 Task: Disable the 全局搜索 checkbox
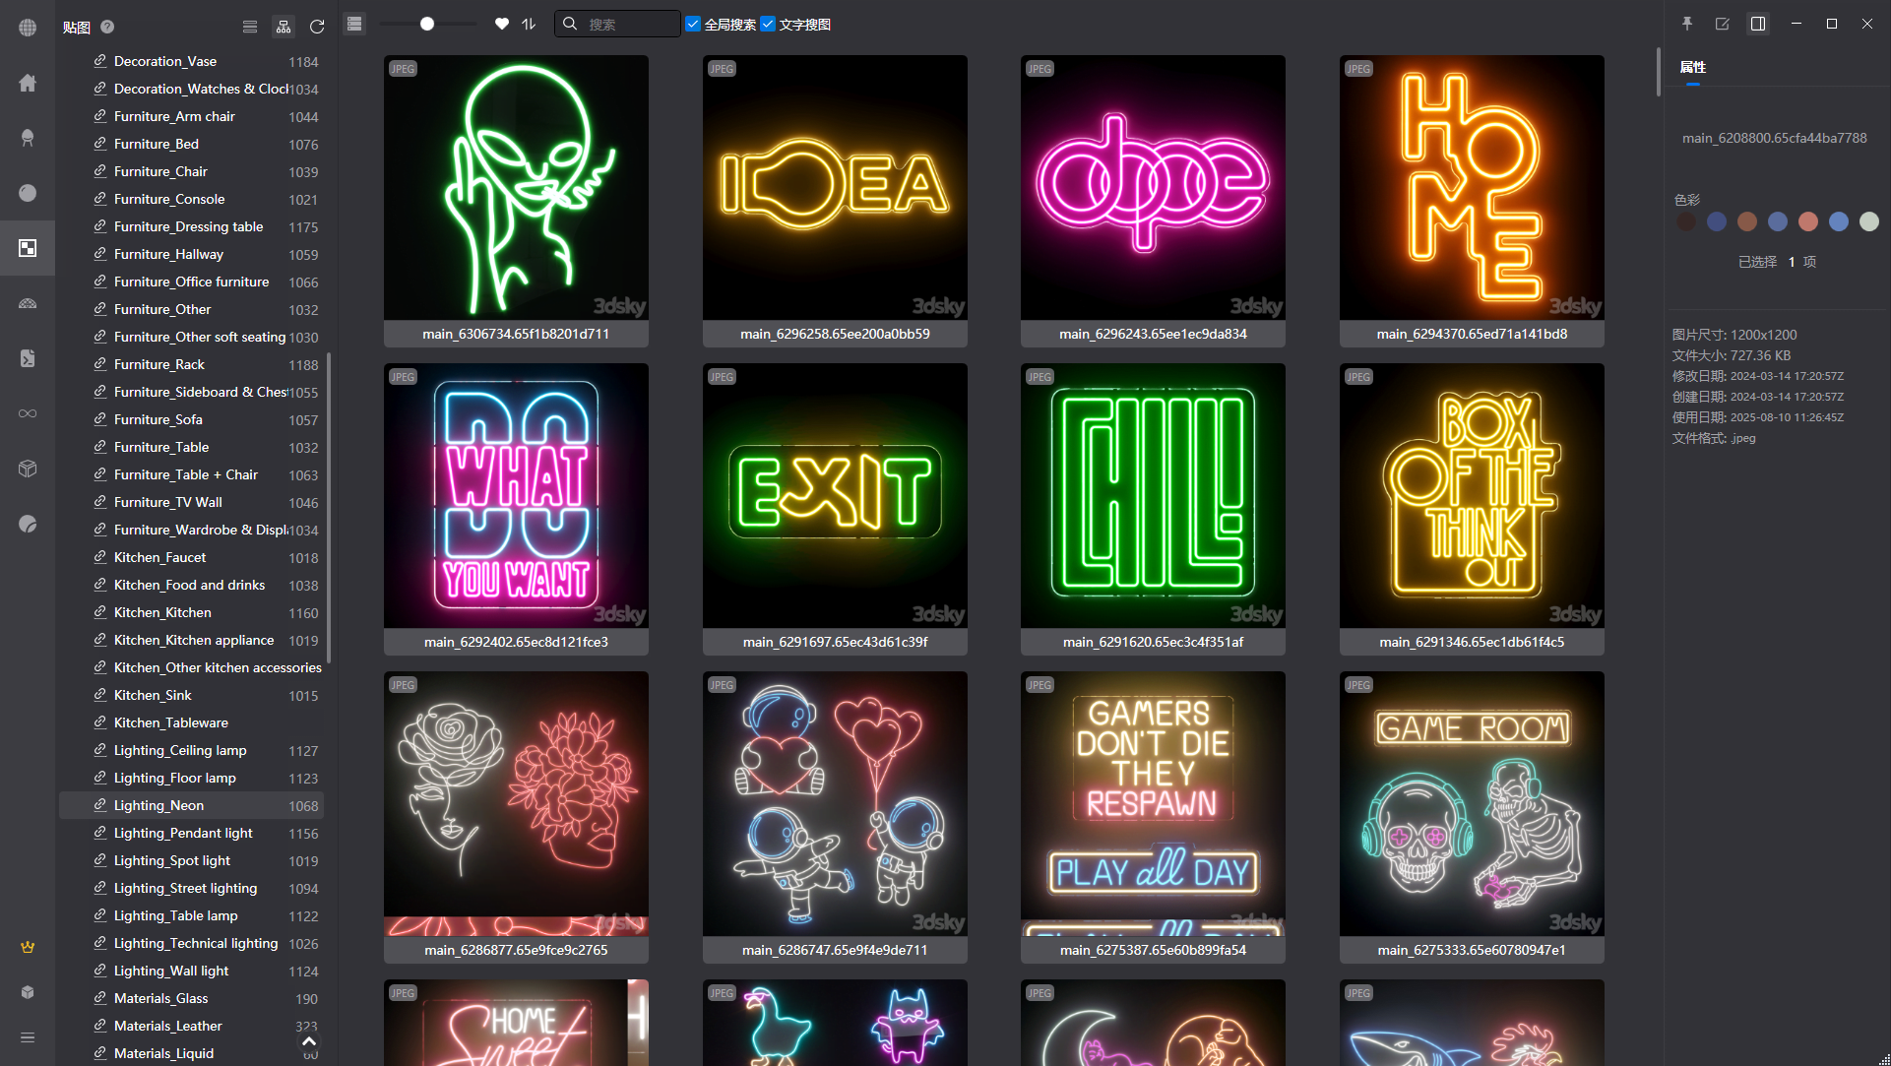tap(693, 24)
